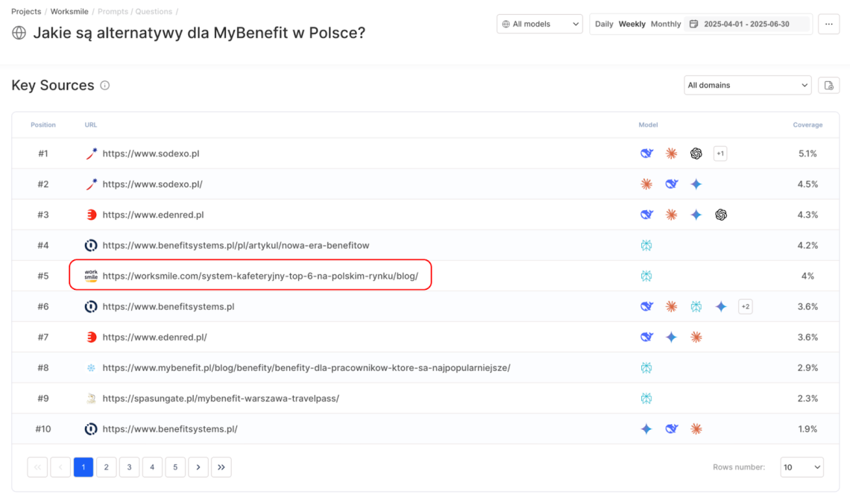Click the ChatGPT model icon on the edenred.pl row
This screenshot has width=850, height=500.
point(721,215)
